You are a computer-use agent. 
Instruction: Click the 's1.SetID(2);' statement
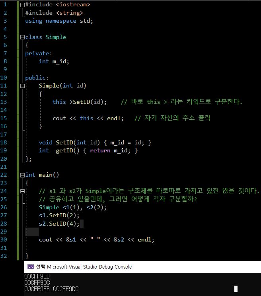(59, 215)
